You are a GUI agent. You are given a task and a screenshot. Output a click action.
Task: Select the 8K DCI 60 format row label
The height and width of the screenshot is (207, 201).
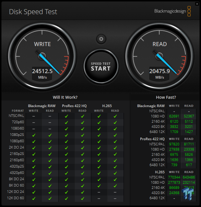[17, 185]
